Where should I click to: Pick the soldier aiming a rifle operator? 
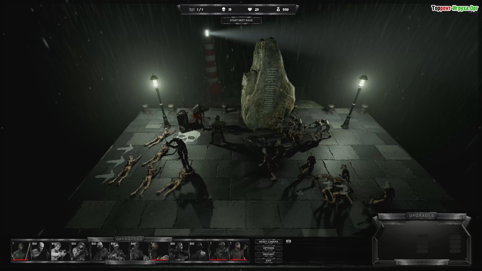[x=80, y=251]
